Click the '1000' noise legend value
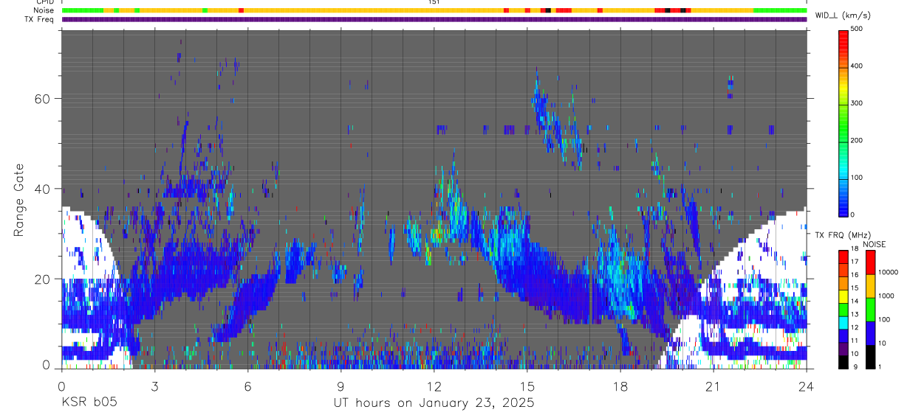 click(885, 296)
